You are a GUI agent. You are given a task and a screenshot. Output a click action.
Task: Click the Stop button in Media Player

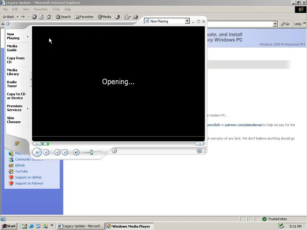coord(46,152)
